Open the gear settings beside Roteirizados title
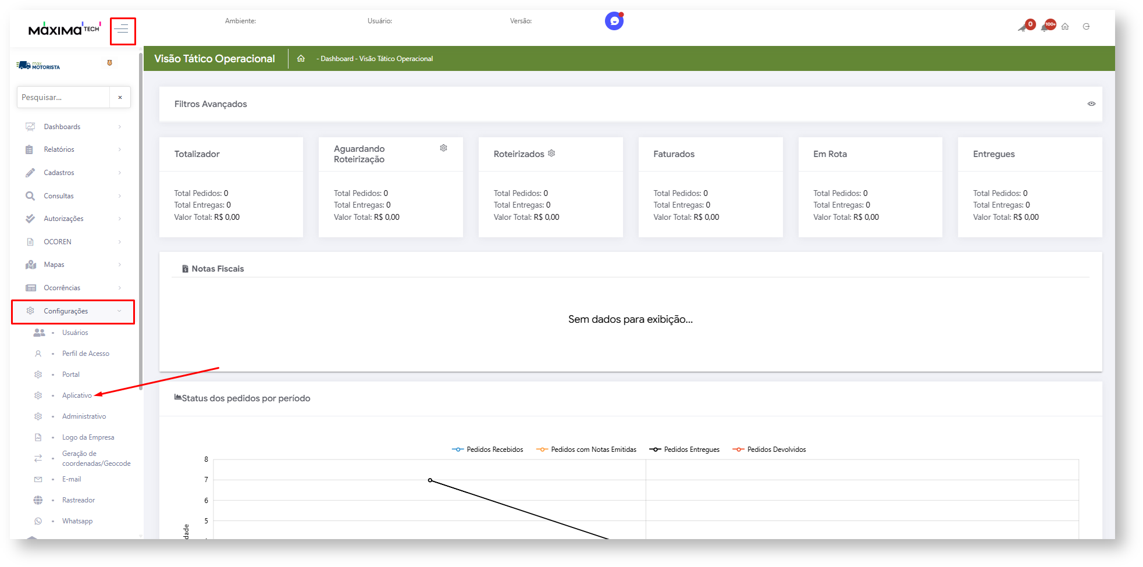 pyautogui.click(x=551, y=154)
